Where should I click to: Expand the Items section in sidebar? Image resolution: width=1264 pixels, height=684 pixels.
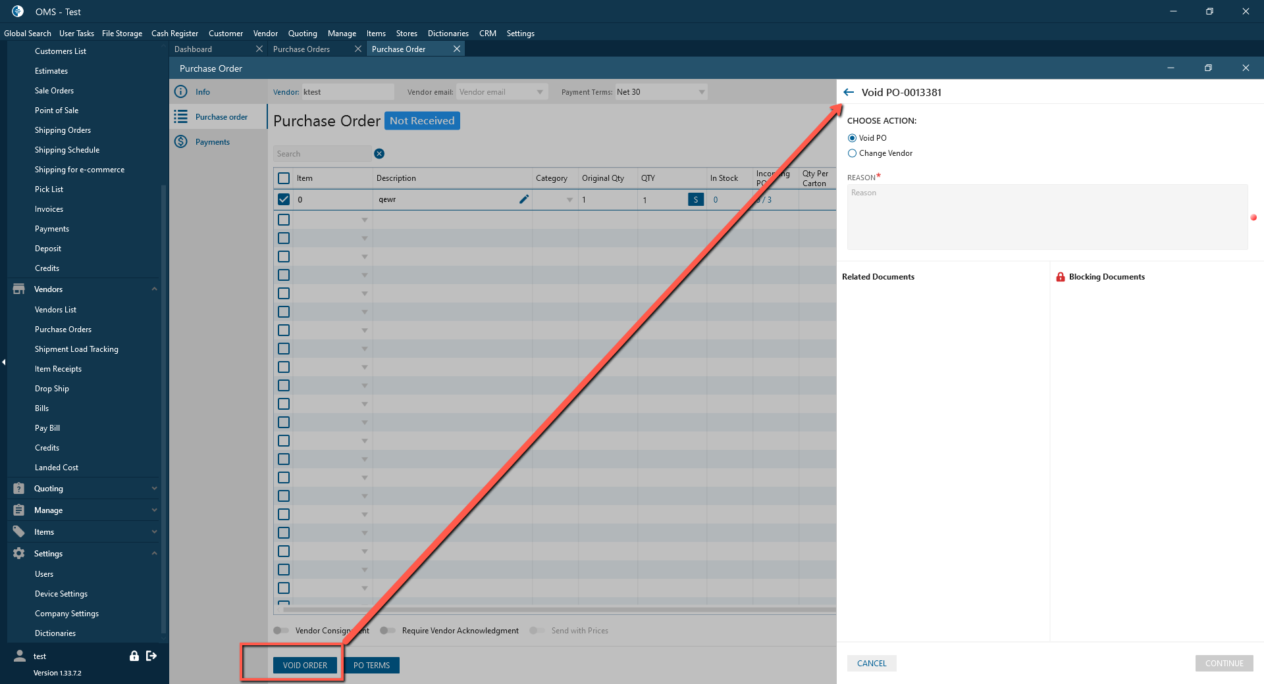pyautogui.click(x=154, y=531)
